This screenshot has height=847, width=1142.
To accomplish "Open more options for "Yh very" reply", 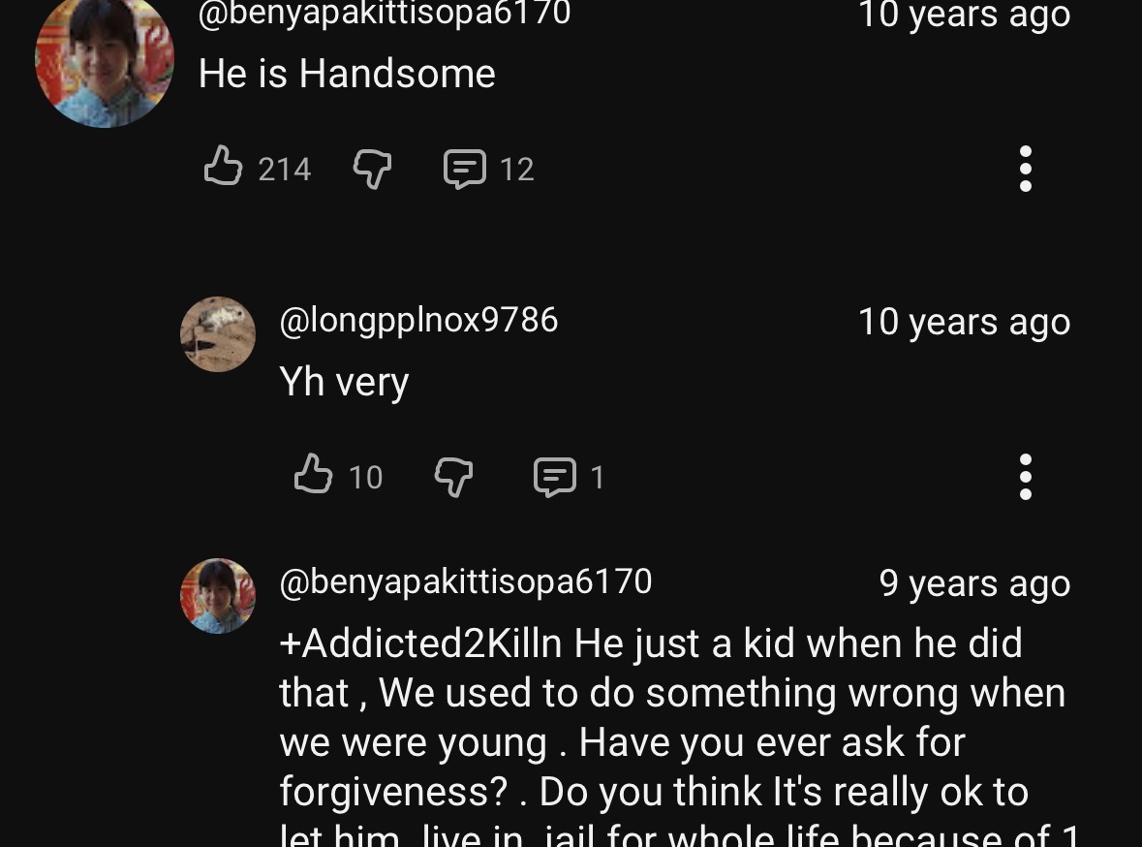I will pos(1025,476).
